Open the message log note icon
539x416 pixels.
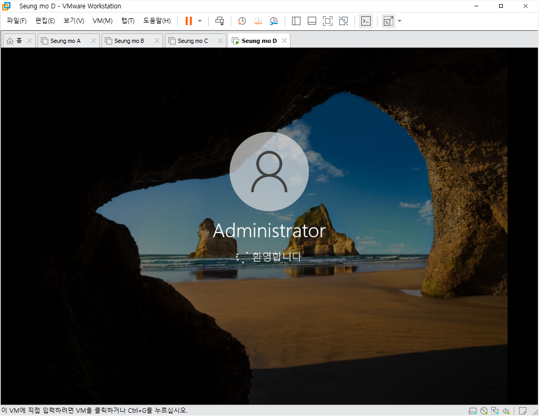point(523,411)
